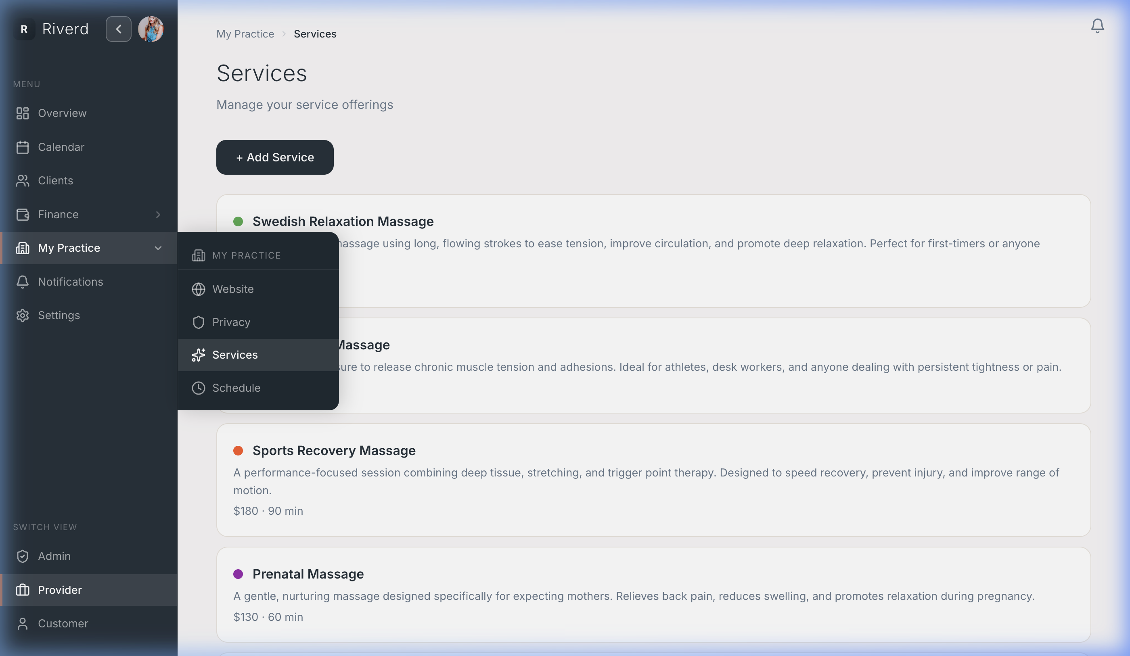
Task: Click the Settings gear icon
Action: point(23,315)
